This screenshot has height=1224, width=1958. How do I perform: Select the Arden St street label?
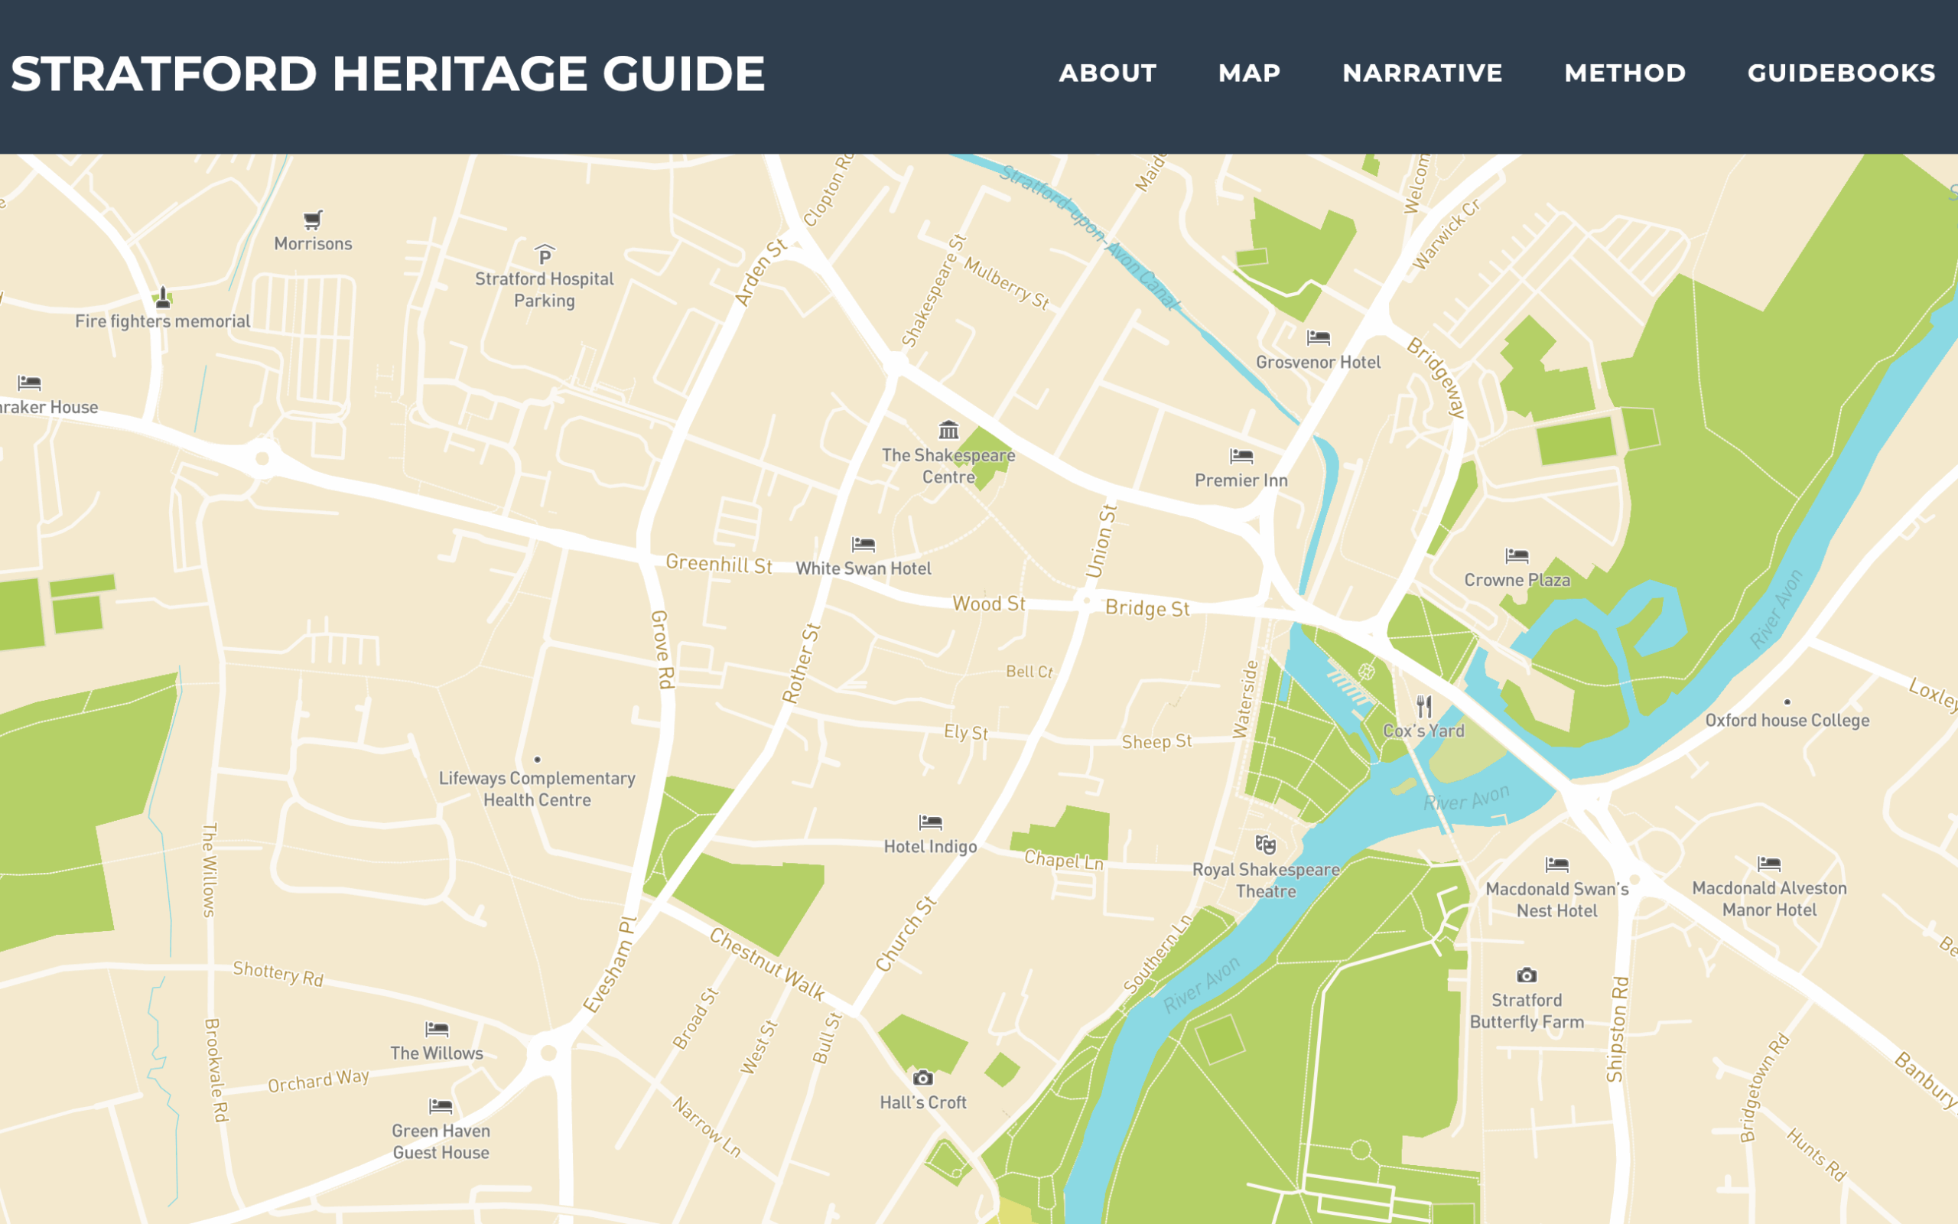[x=760, y=272]
